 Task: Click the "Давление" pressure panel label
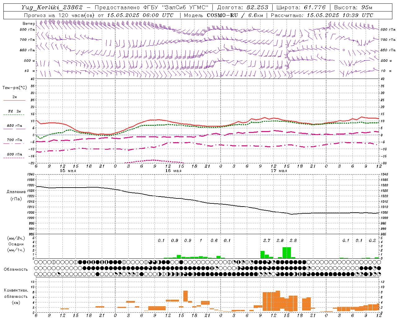[16, 192]
